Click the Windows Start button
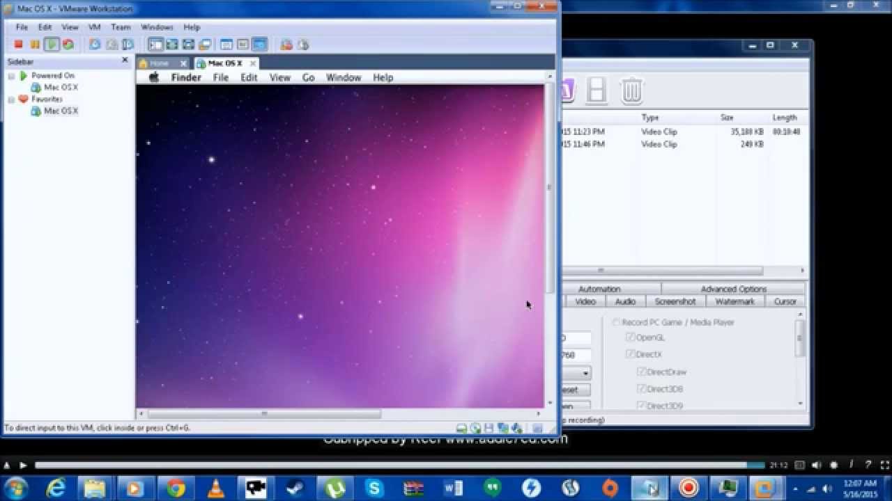The image size is (892, 501). pos(16,488)
